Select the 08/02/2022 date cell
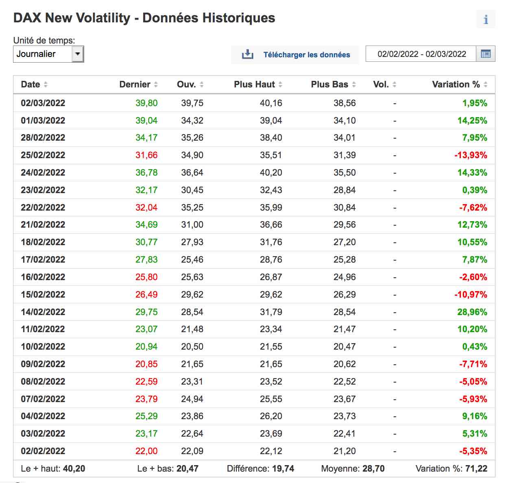The image size is (506, 483). coord(43,382)
